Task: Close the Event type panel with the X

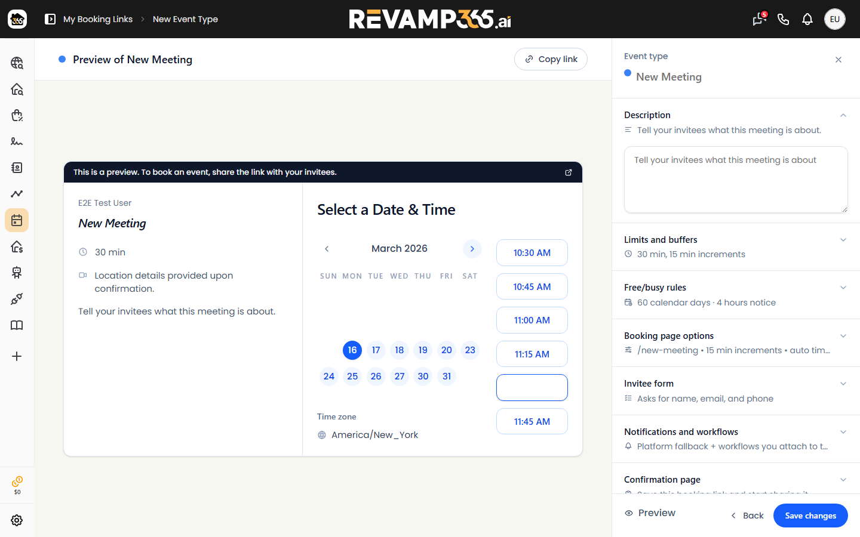Action: 838,60
